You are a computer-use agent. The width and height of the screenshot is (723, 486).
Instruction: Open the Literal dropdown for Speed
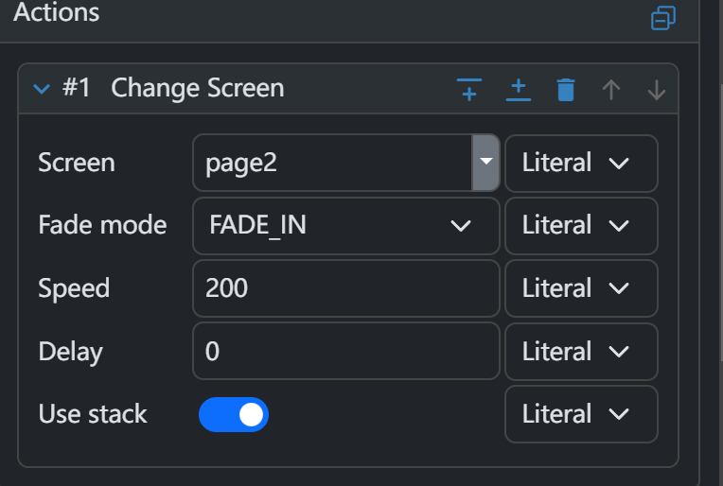581,288
